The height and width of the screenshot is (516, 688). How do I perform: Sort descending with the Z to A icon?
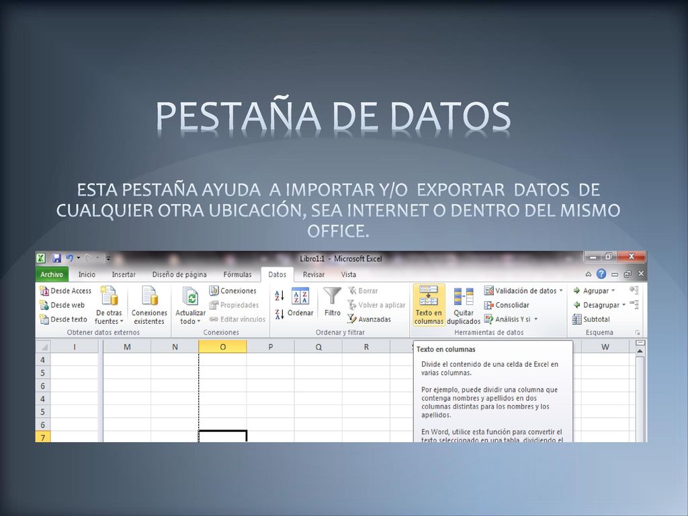click(279, 314)
